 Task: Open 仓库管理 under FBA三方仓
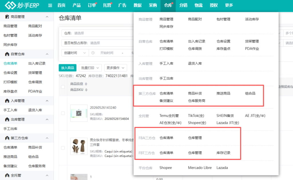(195, 138)
